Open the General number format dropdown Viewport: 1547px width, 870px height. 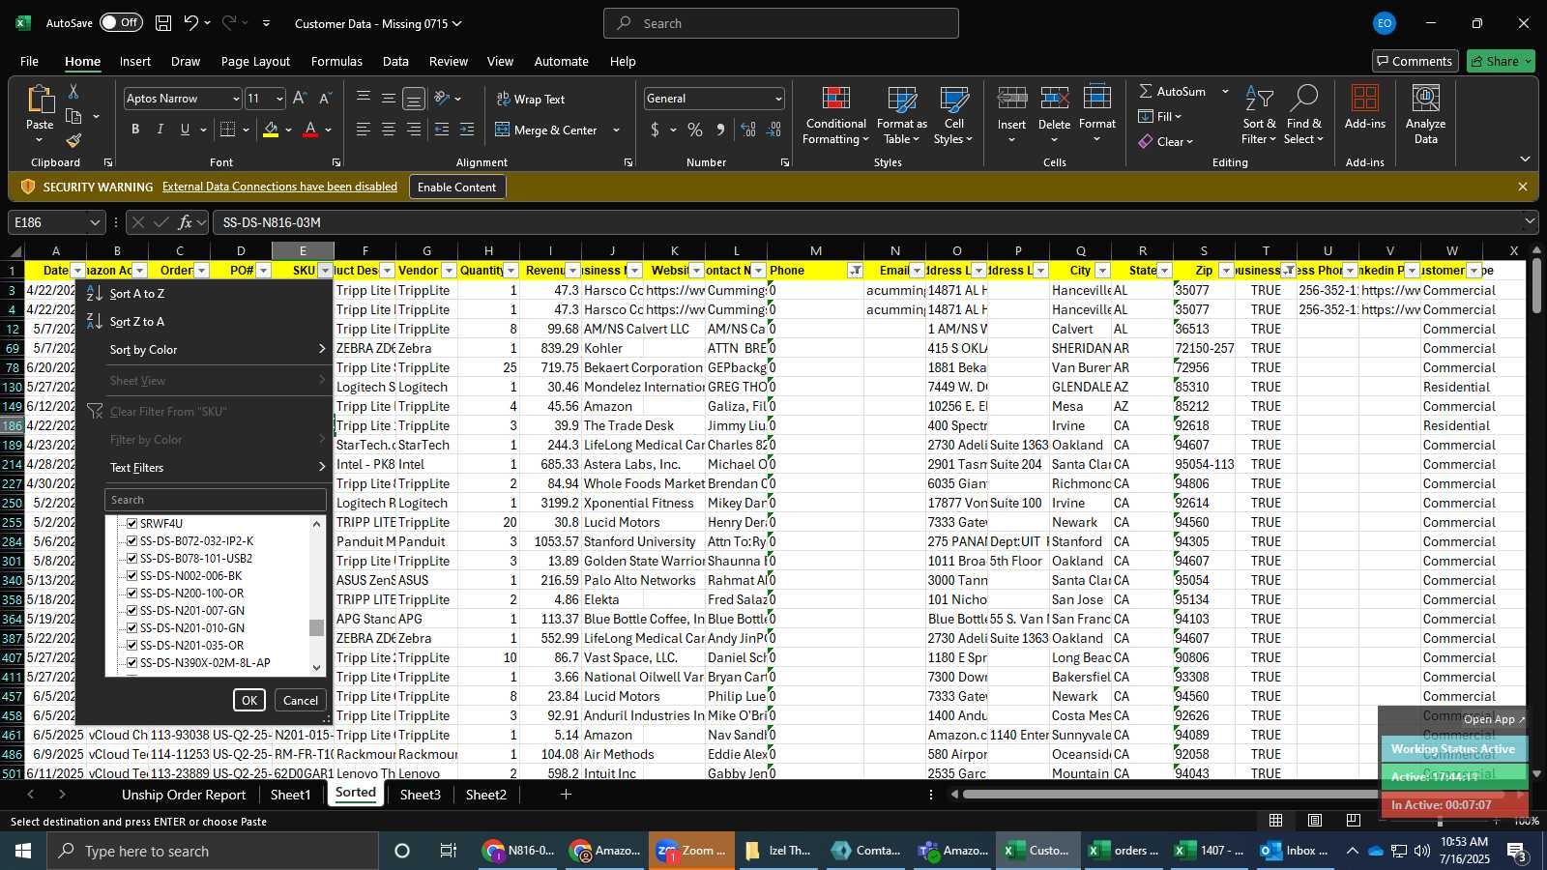pyautogui.click(x=778, y=99)
